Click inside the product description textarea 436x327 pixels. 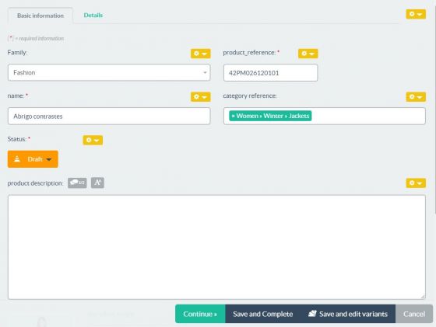pyautogui.click(x=216, y=247)
